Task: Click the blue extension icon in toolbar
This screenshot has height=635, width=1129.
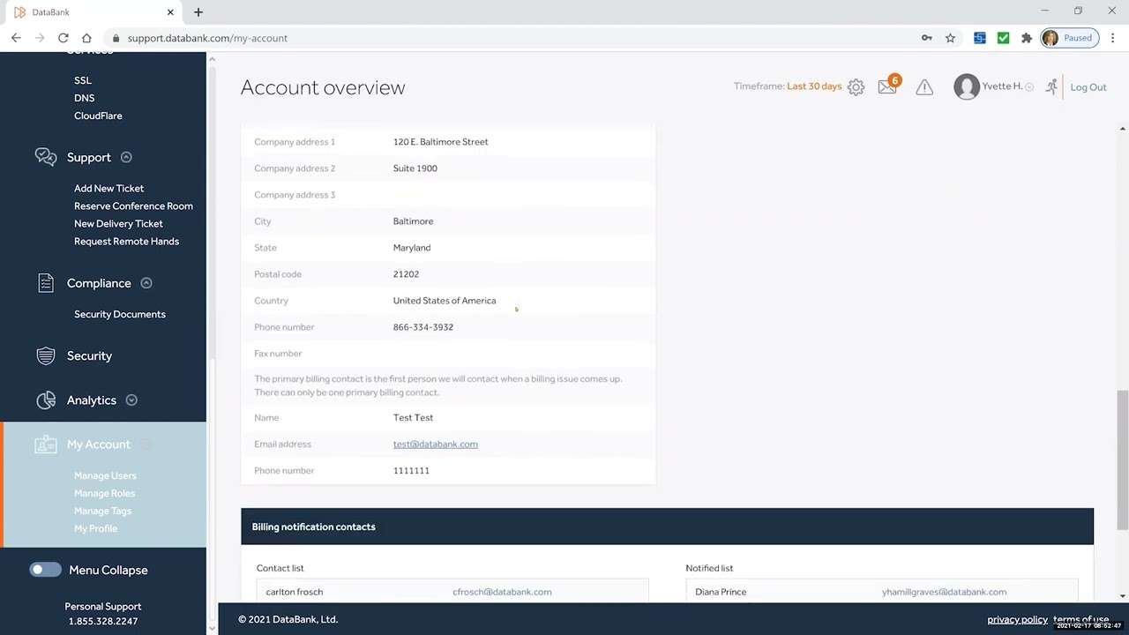Action: pos(979,38)
